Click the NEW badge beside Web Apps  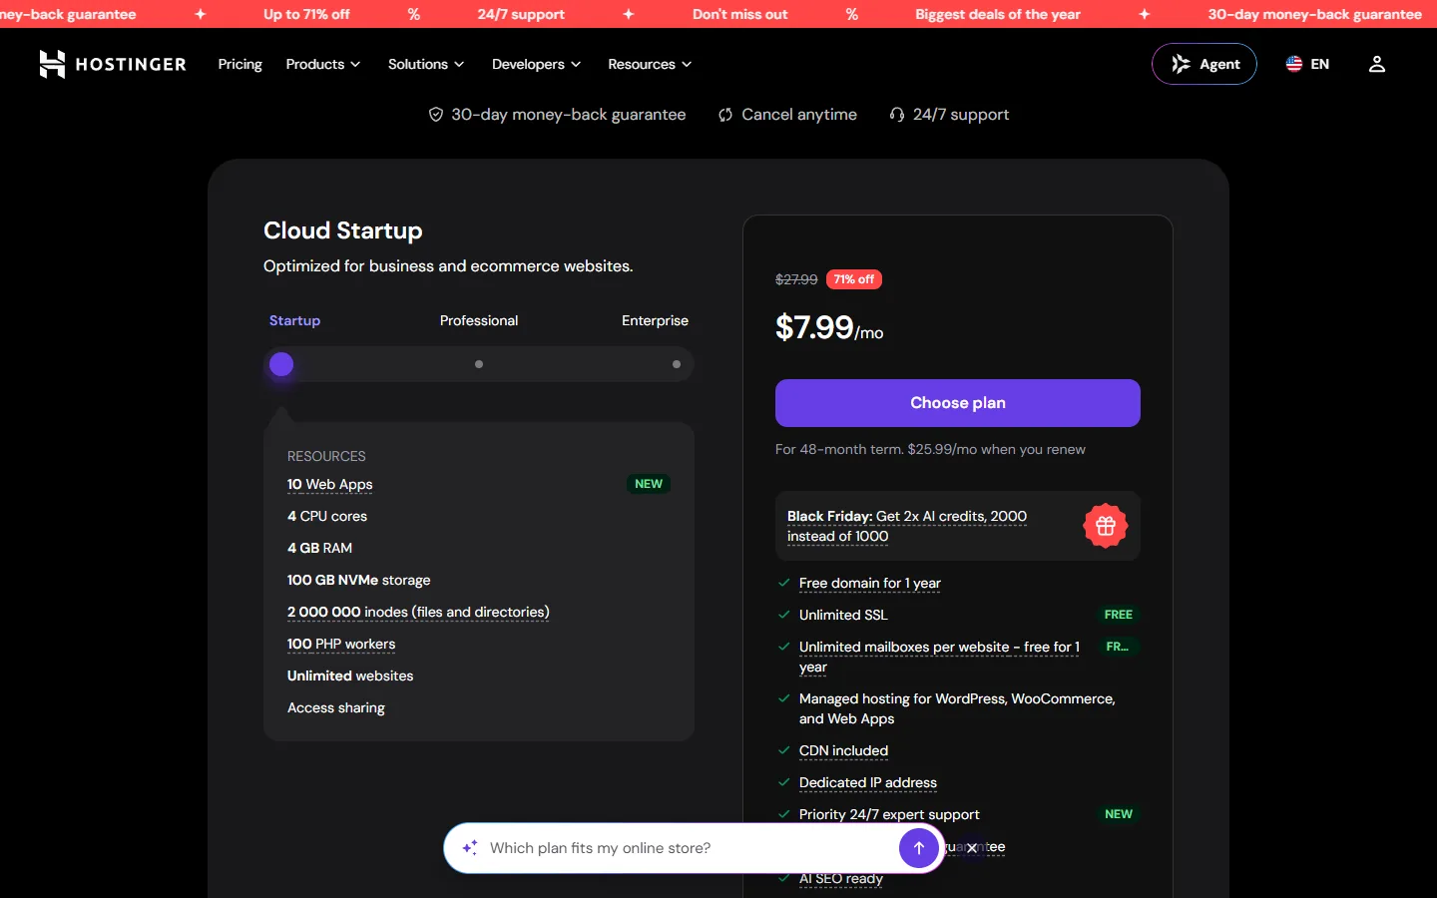click(x=649, y=484)
